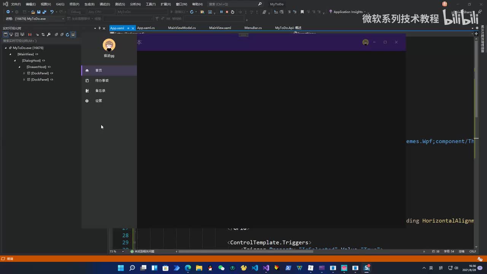Switch to the MainView.xaml tab
The height and width of the screenshot is (274, 487).
tap(220, 28)
